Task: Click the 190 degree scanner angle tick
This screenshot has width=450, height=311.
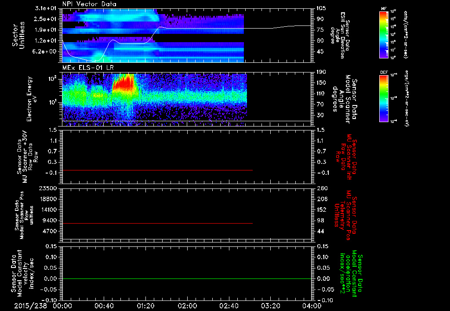Action: 321,72
